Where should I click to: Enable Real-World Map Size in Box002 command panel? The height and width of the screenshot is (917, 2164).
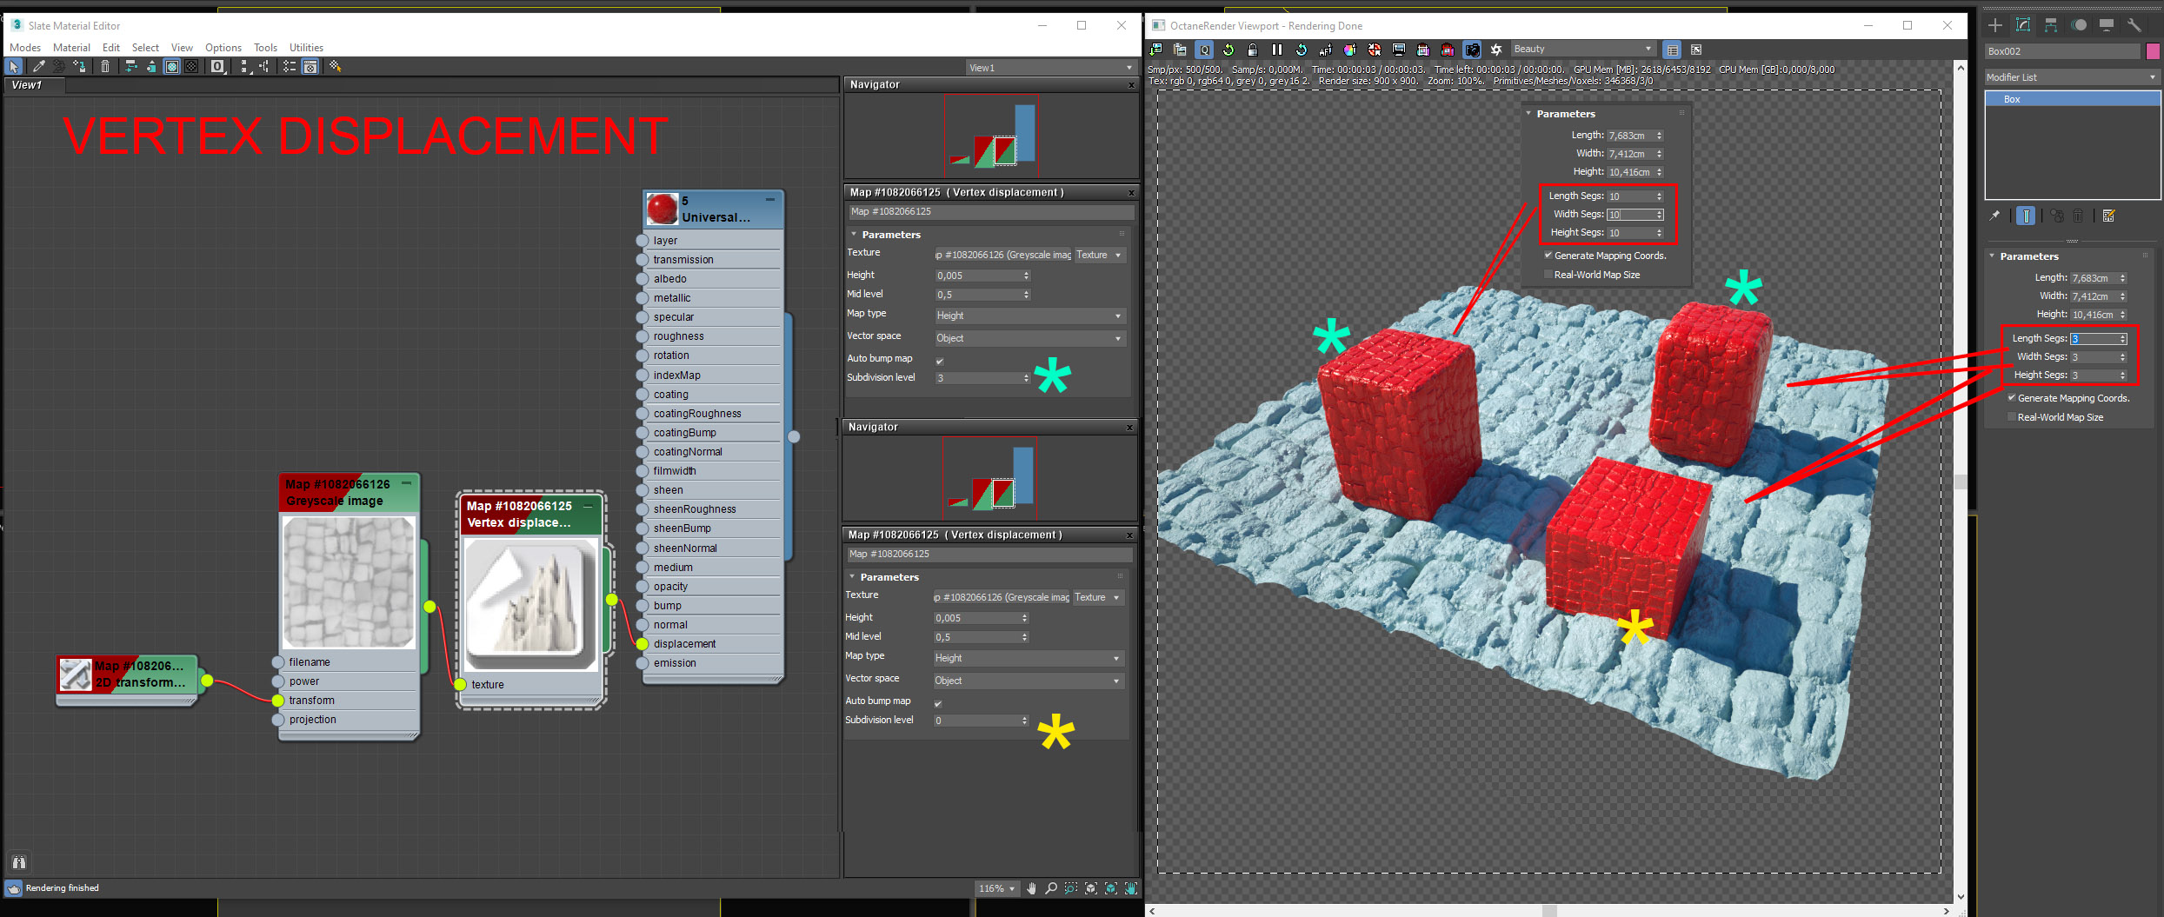click(2012, 417)
